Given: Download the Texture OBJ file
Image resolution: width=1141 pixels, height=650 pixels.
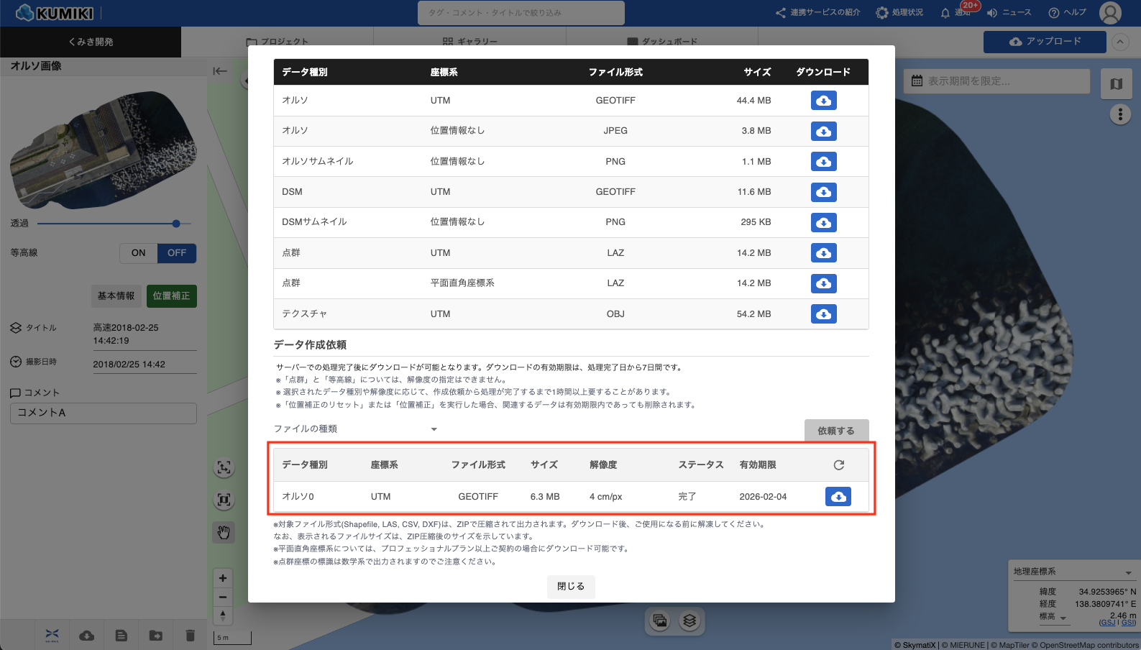Looking at the screenshot, I should [x=823, y=314].
